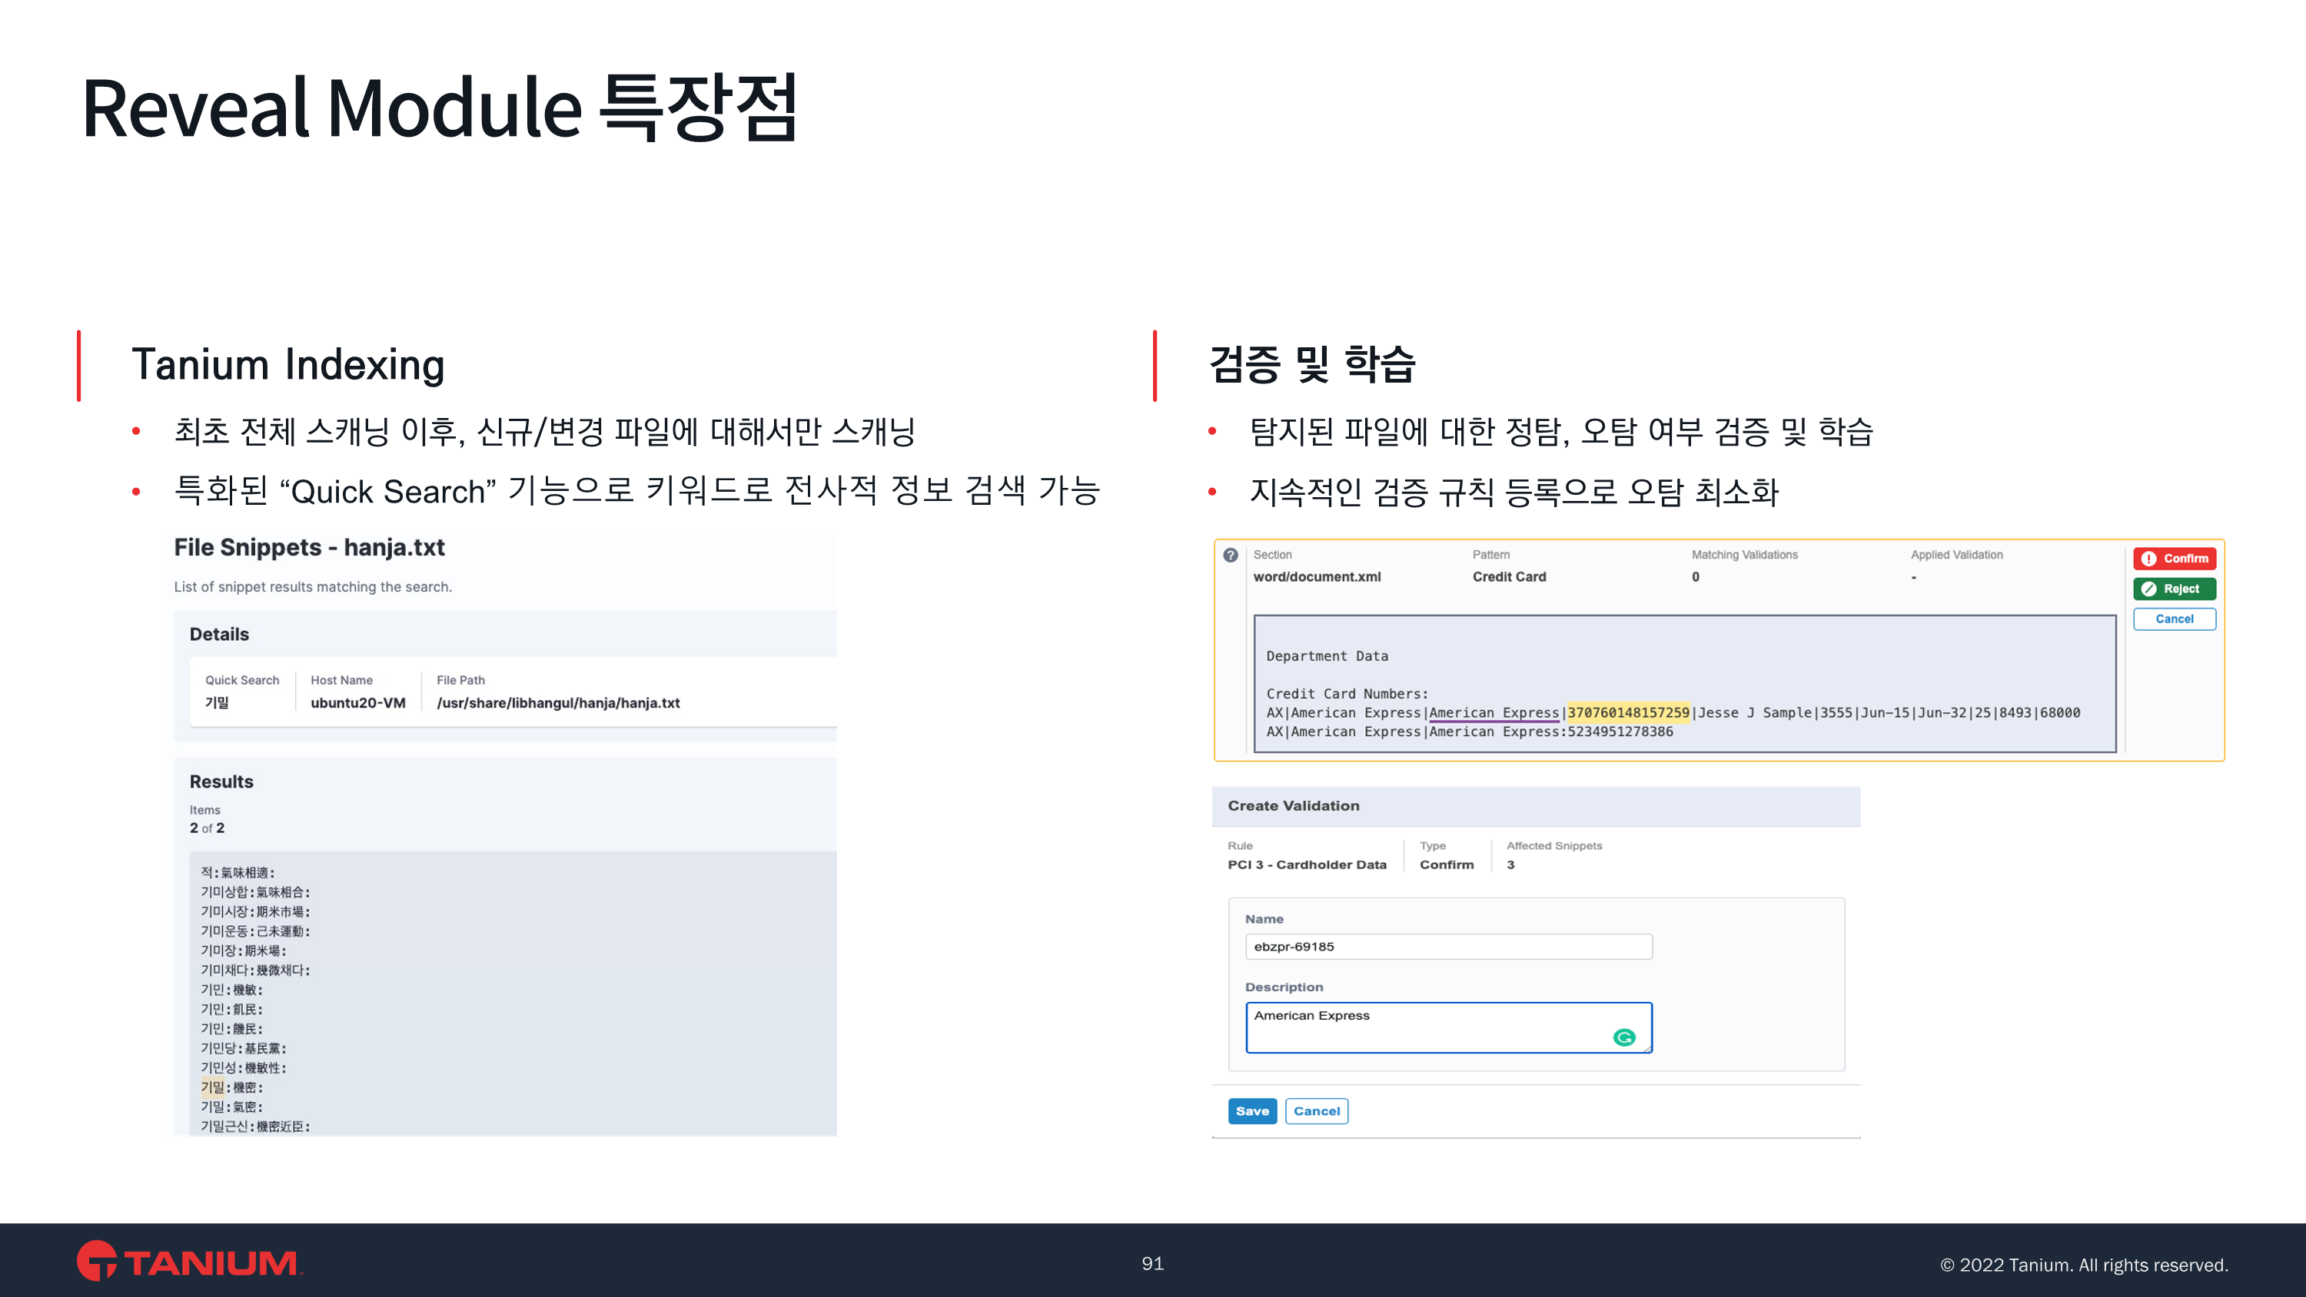Click the Description field with American Express
The width and height of the screenshot is (2306, 1297).
tap(1432, 1026)
